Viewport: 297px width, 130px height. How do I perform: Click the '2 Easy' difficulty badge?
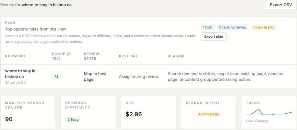[73, 120]
